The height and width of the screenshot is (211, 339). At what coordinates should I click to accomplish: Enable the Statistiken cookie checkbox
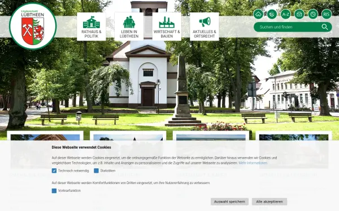coord(96,170)
